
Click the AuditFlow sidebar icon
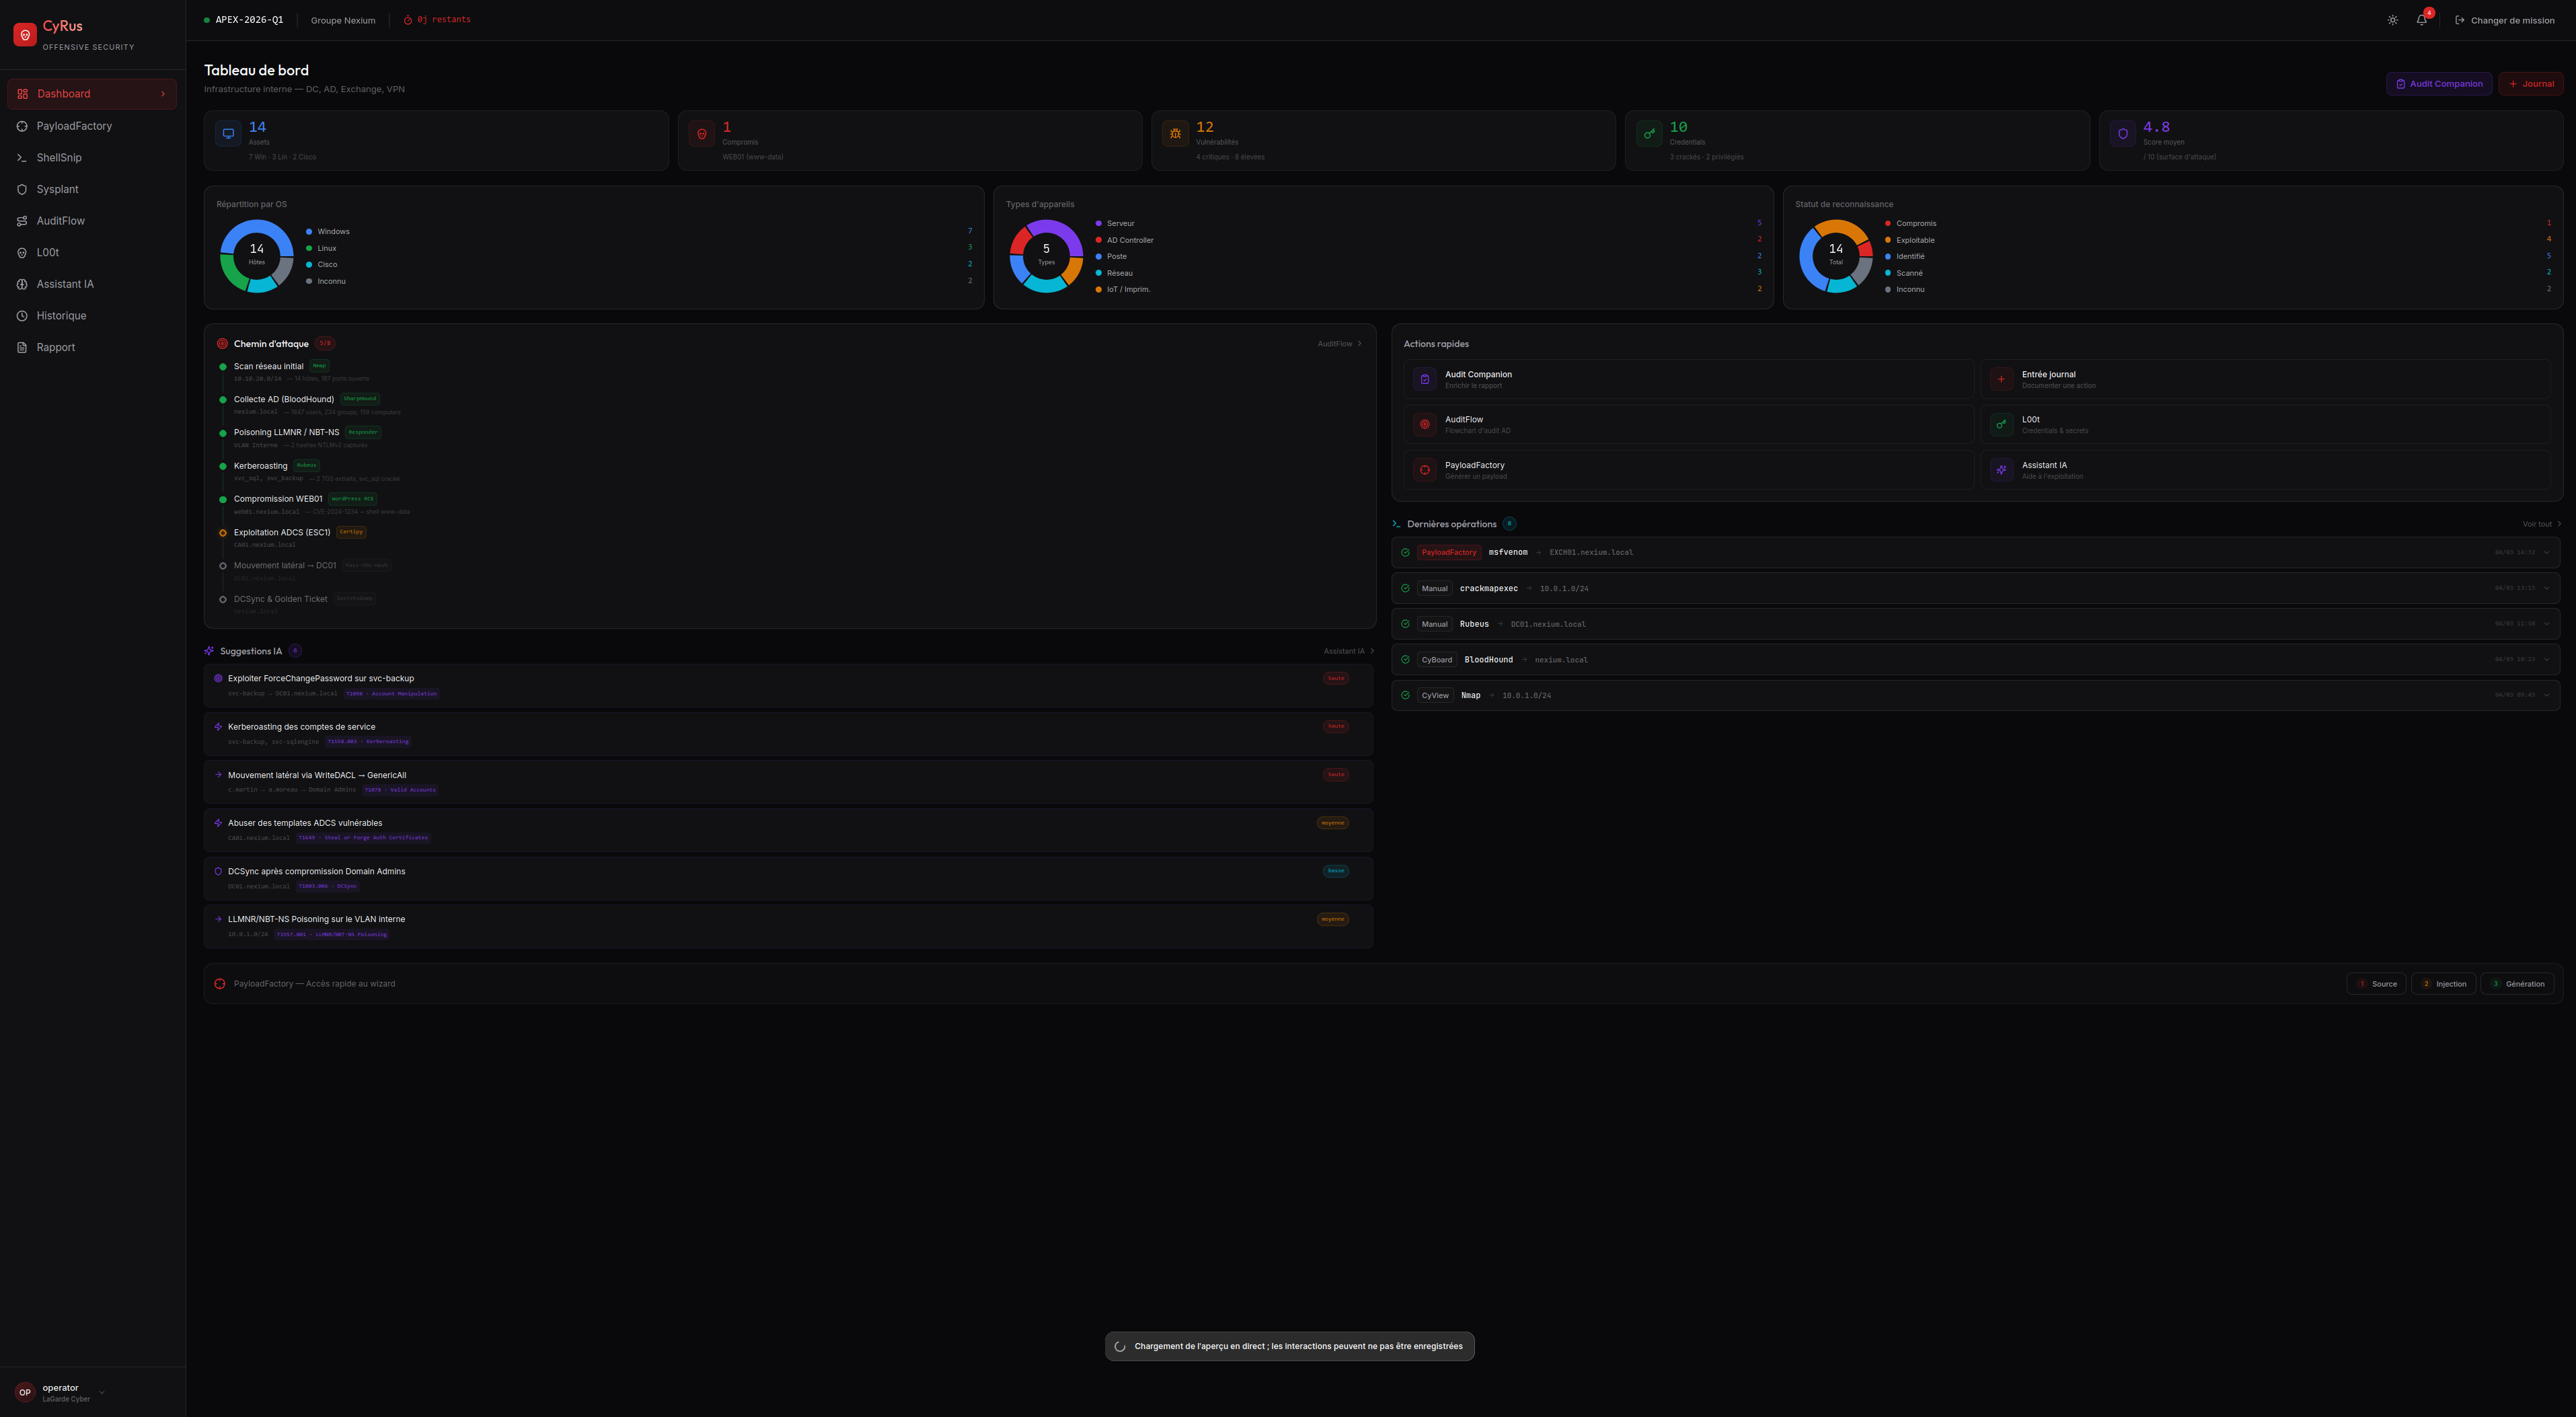tap(22, 221)
